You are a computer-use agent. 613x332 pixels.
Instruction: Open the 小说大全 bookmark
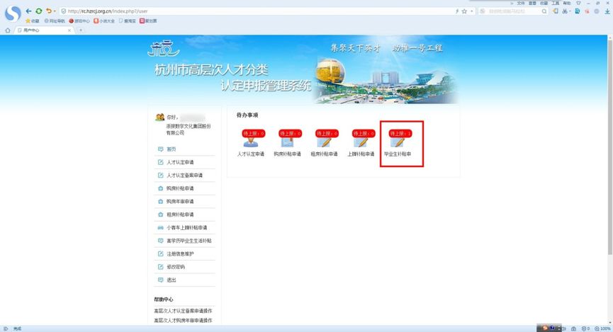pyautogui.click(x=104, y=21)
